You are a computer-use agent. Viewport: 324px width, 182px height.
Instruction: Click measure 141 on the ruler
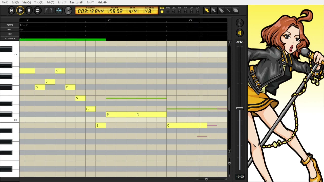coord(27,20)
